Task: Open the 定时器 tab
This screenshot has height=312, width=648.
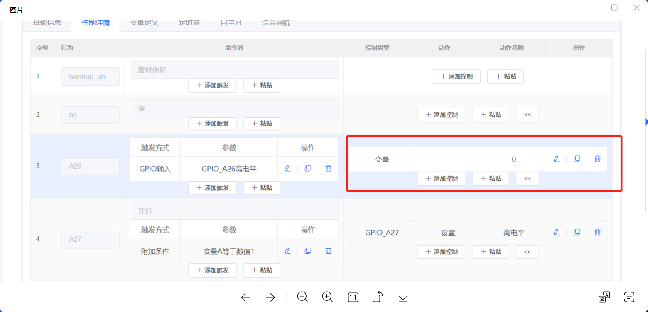Action: pyautogui.click(x=189, y=23)
